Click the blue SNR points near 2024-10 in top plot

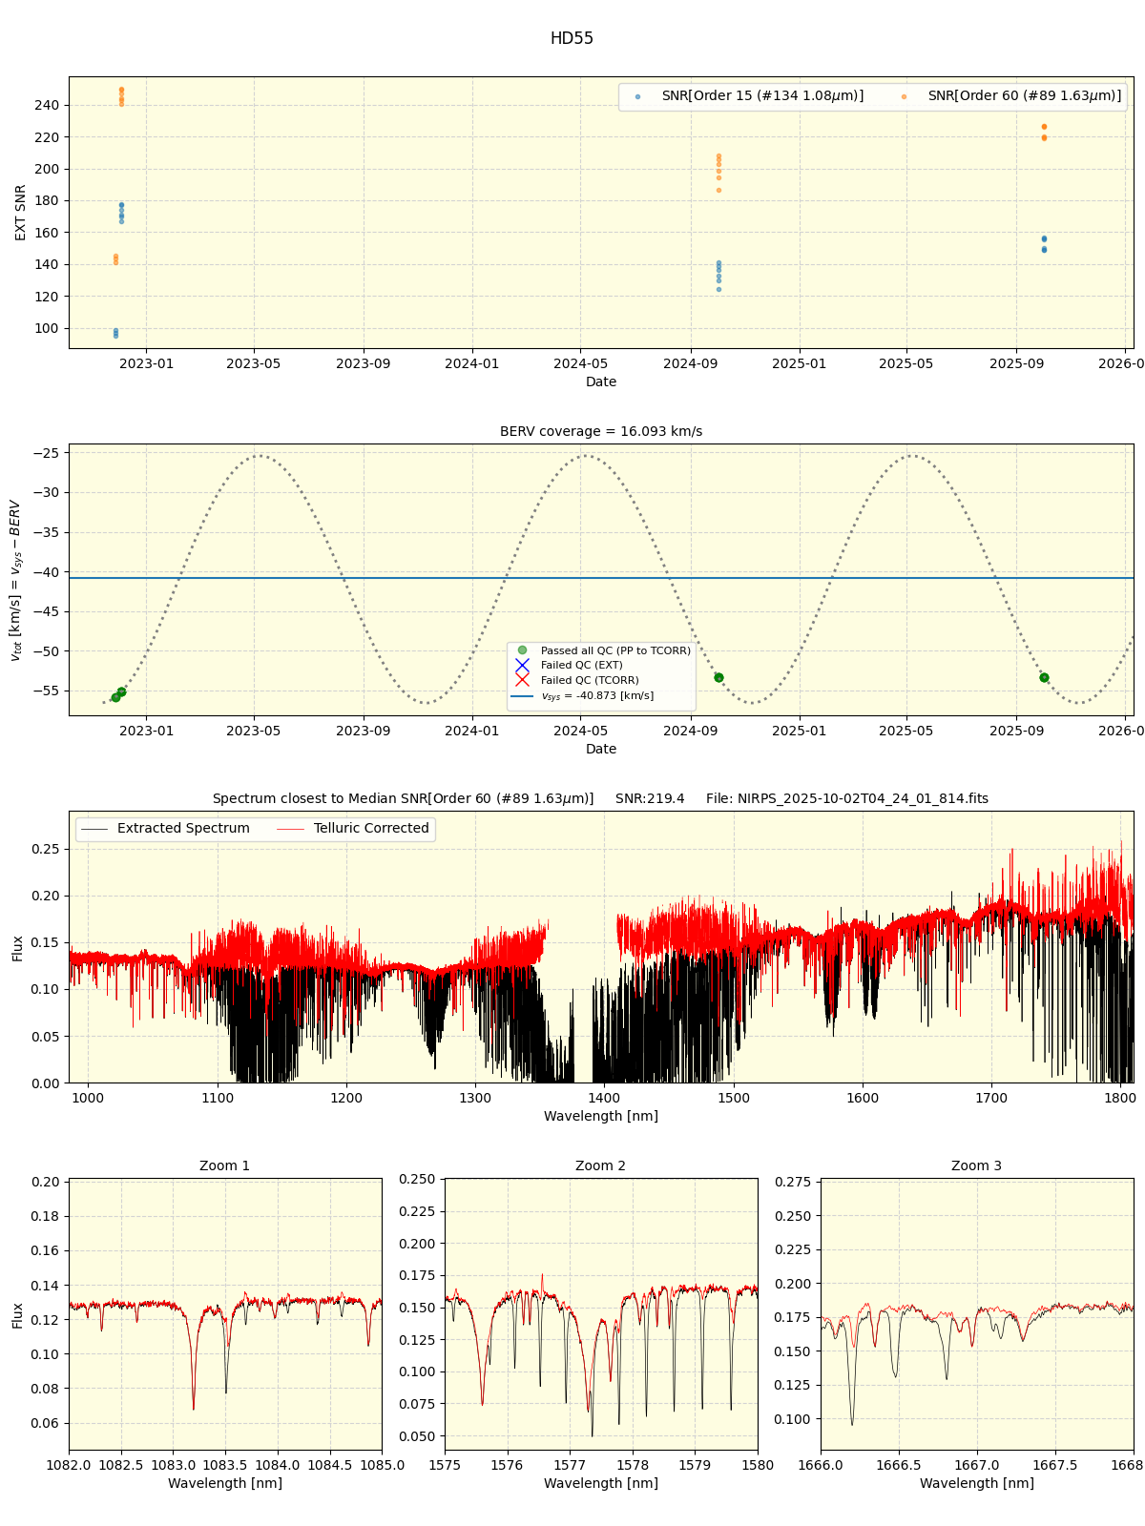[718, 276]
